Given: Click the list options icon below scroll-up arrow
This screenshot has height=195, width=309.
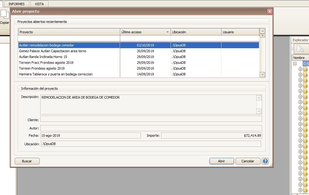Looking at the screenshot, I should 262,36.
